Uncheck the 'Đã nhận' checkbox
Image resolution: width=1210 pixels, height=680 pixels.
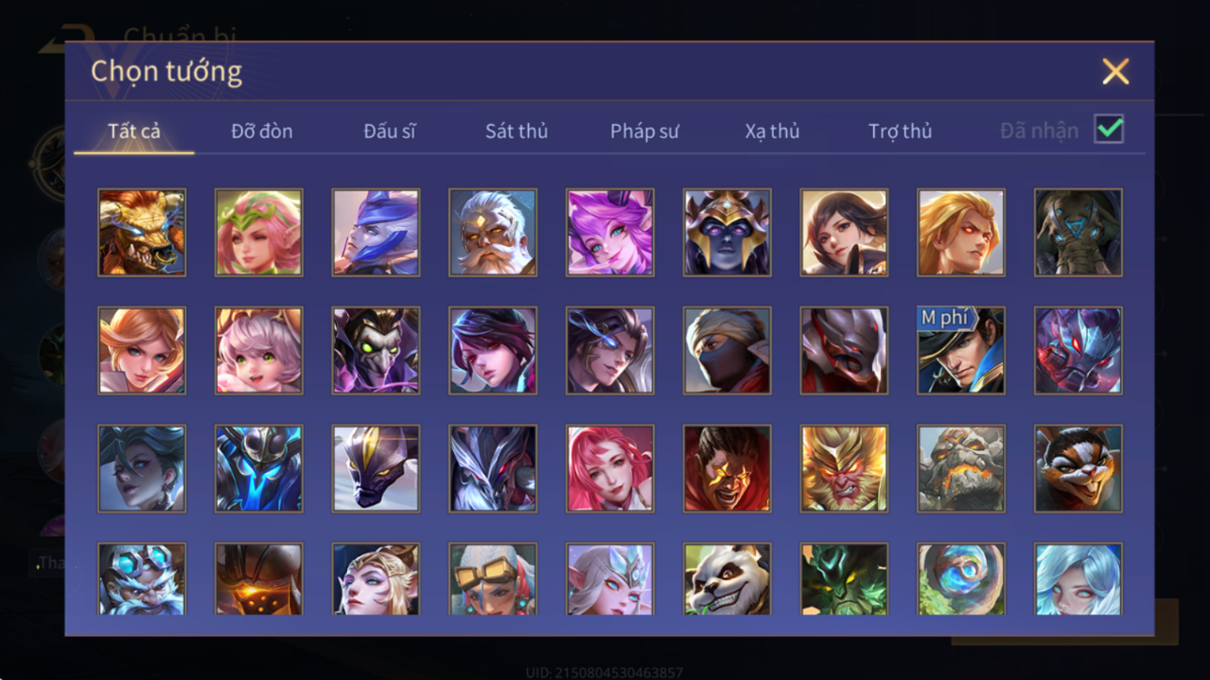[x=1109, y=129]
